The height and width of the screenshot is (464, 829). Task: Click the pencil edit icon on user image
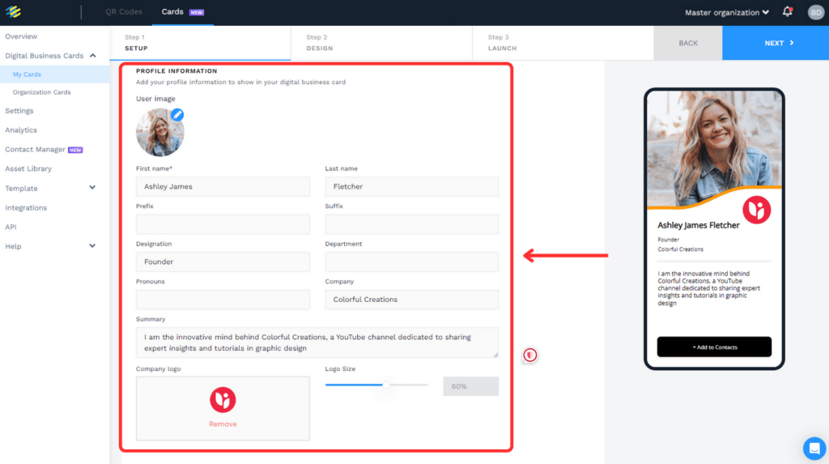point(177,115)
